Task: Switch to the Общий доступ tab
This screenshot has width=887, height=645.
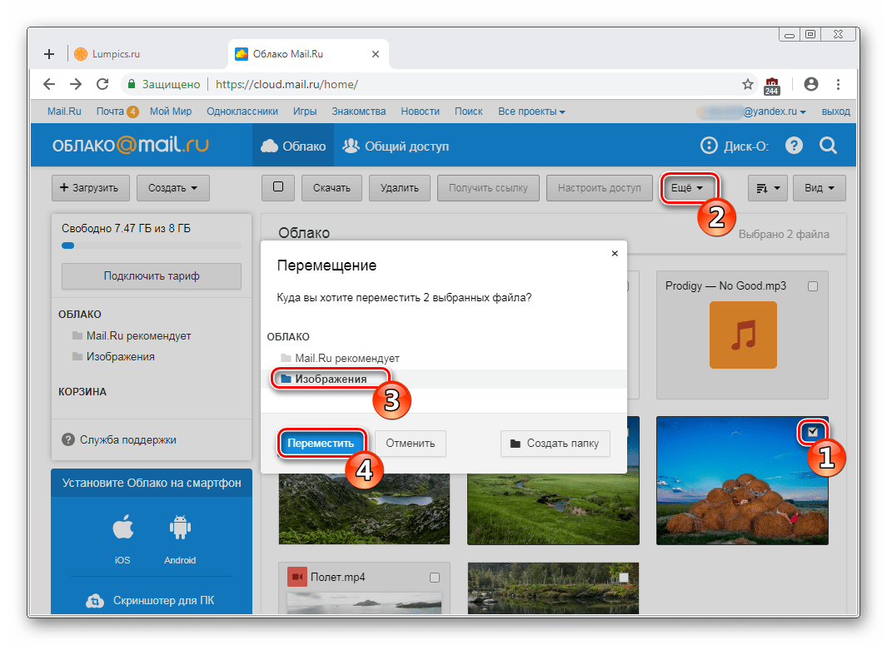Action: tap(396, 146)
